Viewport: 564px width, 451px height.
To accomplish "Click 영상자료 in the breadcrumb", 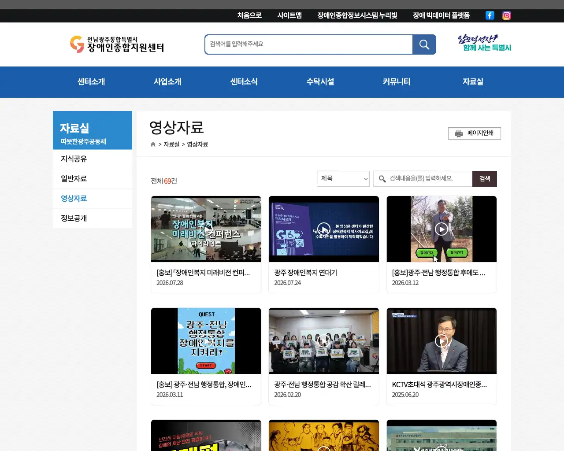I will pos(197,144).
